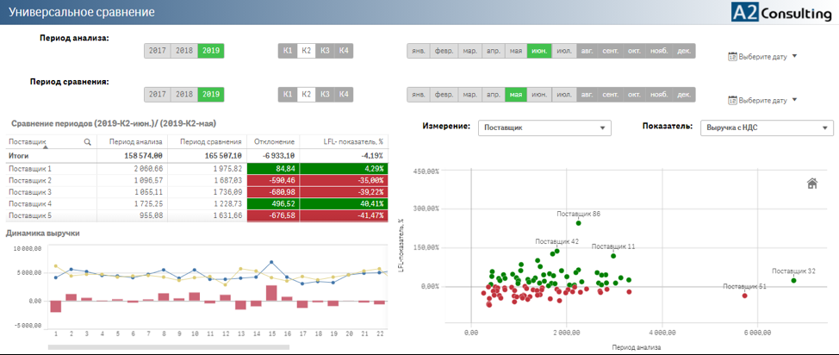Click search magnifier in Поставщик column header
The height and width of the screenshot is (355, 839).
click(87, 141)
